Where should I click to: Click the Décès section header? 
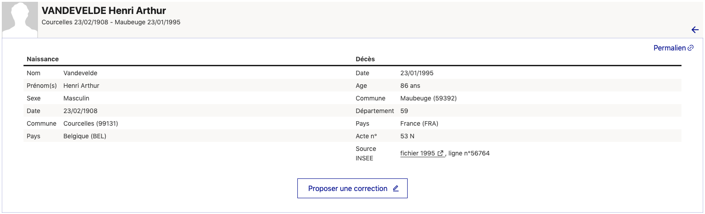pos(365,59)
